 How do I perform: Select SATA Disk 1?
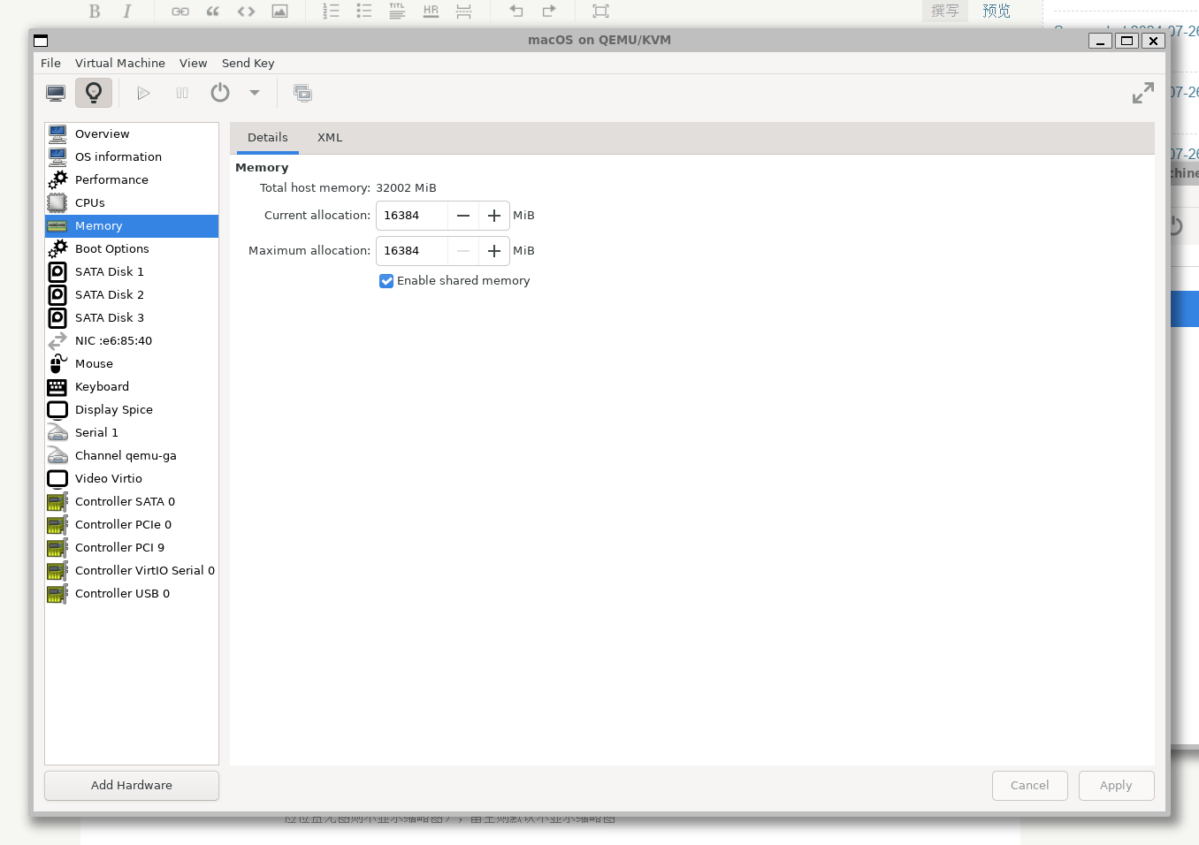coord(132,272)
